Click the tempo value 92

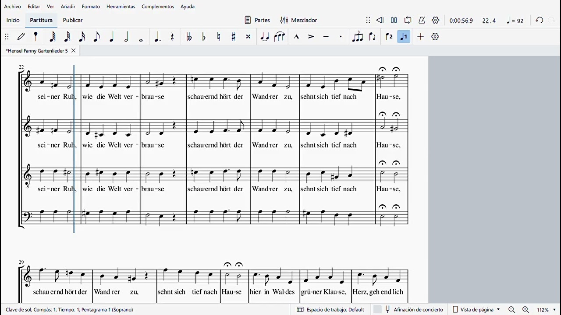[515, 21]
